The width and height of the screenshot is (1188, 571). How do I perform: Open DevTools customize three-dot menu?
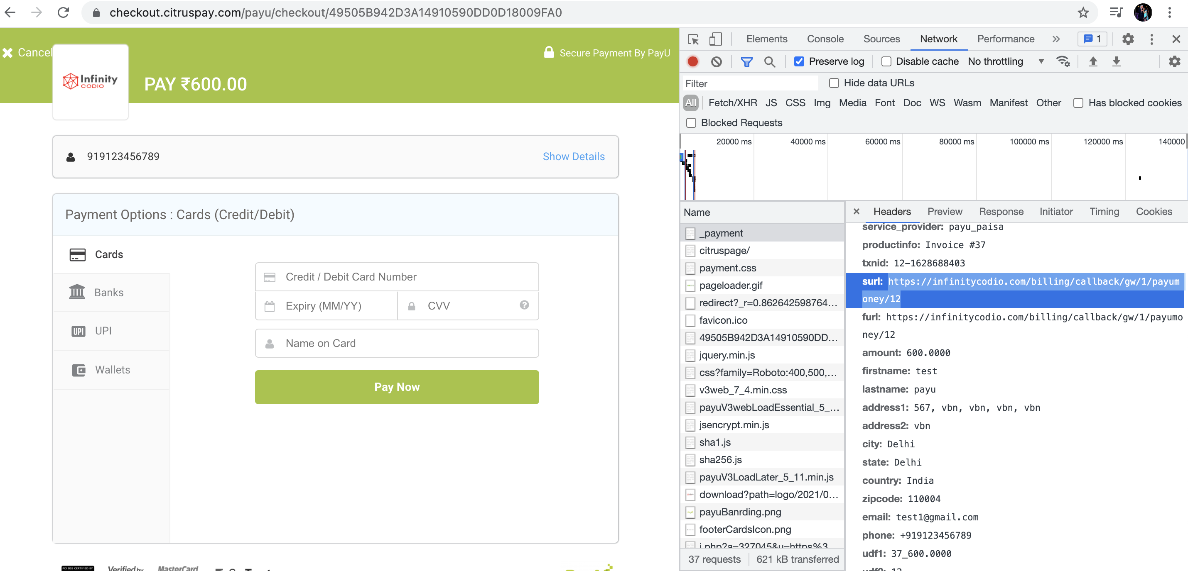(x=1151, y=39)
